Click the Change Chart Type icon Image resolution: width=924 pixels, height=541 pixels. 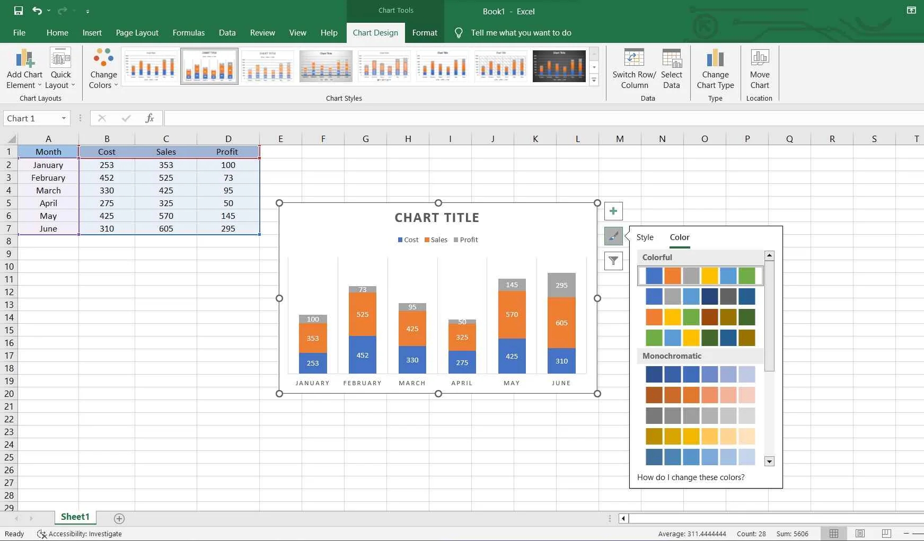[x=715, y=68]
